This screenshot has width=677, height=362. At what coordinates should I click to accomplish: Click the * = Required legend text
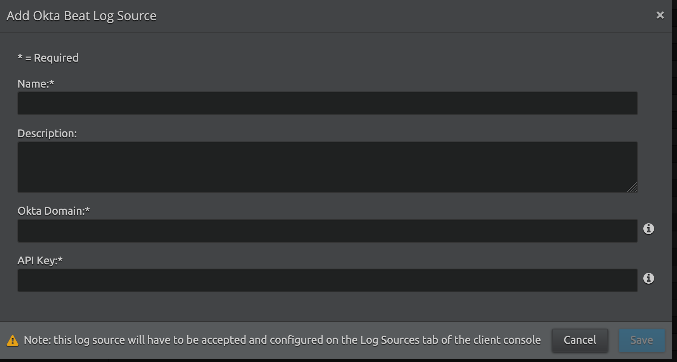48,58
